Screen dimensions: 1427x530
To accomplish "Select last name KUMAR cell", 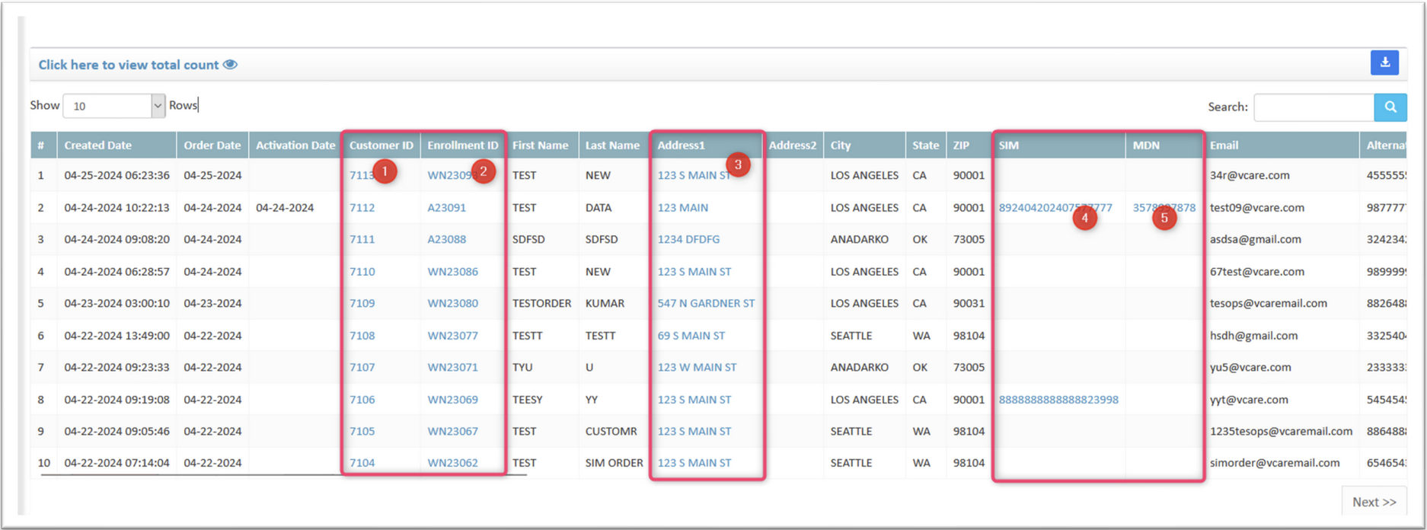I will click(x=605, y=303).
